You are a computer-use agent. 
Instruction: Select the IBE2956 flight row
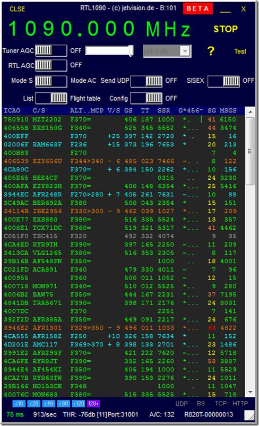(120, 211)
